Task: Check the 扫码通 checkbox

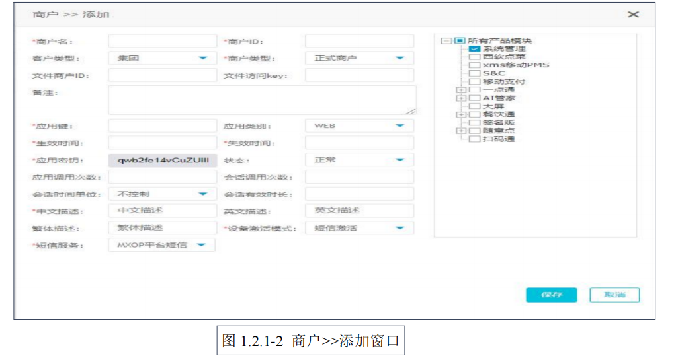Action: click(x=474, y=139)
